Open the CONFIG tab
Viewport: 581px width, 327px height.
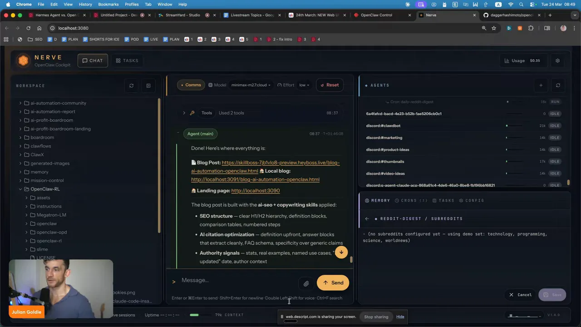pyautogui.click(x=472, y=200)
